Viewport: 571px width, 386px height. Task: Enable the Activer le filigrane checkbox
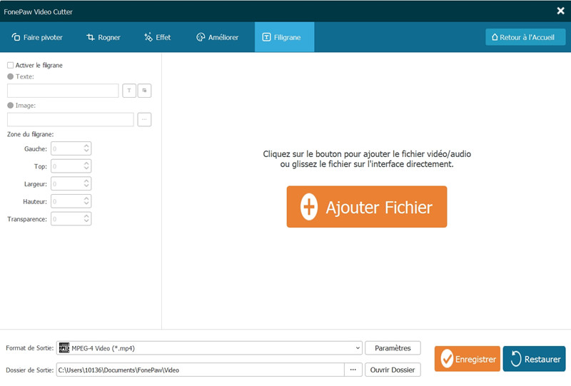point(11,66)
